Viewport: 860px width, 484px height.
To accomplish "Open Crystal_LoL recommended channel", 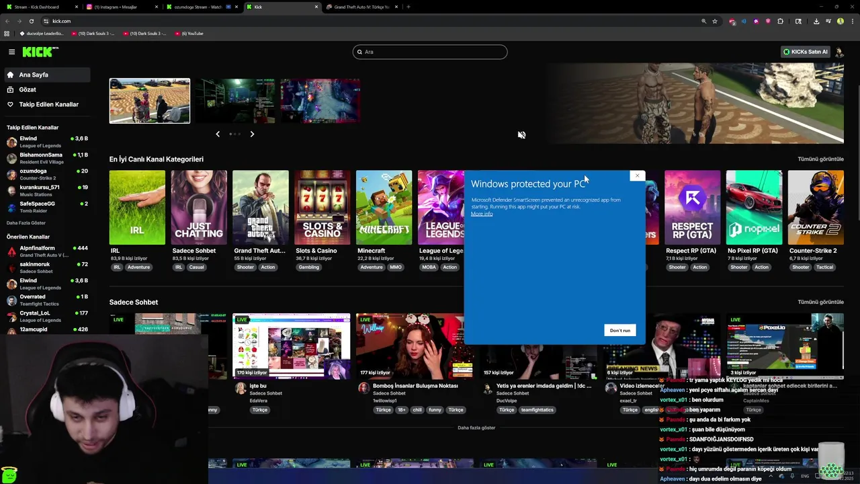I will tap(47, 316).
